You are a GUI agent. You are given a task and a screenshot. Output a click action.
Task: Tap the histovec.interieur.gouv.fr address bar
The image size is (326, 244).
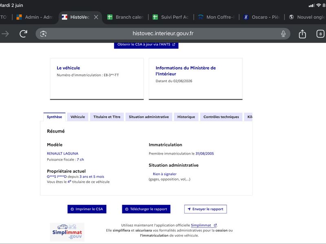click(163, 34)
